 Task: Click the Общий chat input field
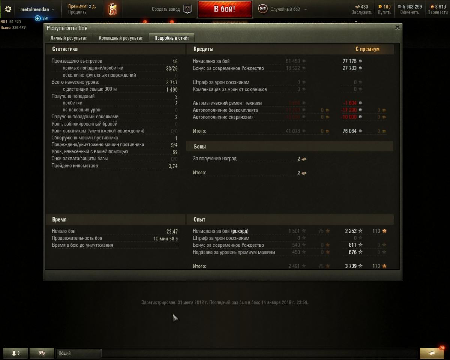[79, 353]
